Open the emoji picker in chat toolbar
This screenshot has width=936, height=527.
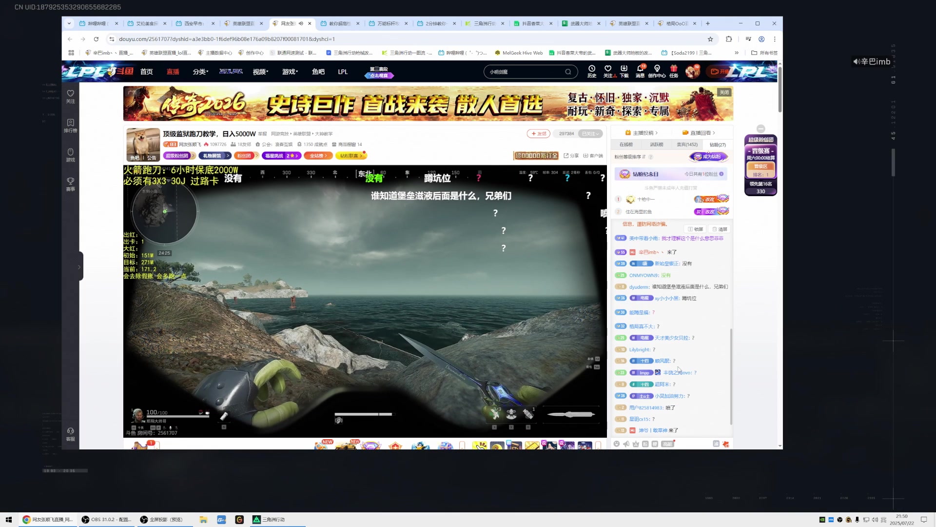[x=617, y=444]
